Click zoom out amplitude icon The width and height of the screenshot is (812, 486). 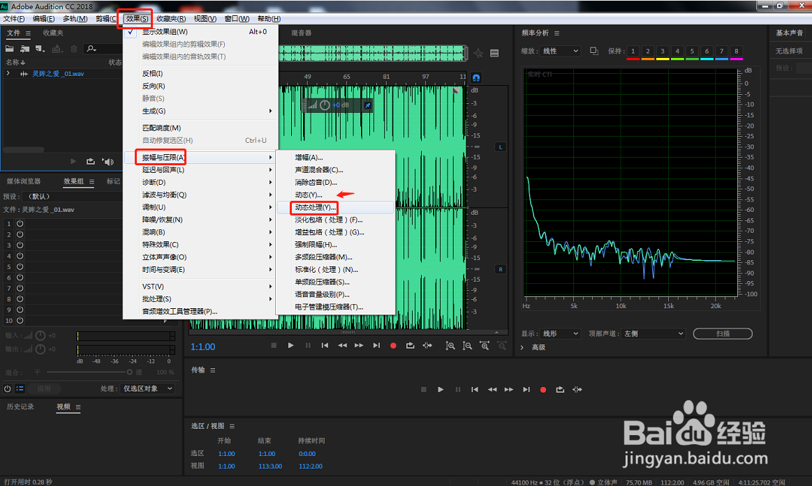tap(467, 345)
